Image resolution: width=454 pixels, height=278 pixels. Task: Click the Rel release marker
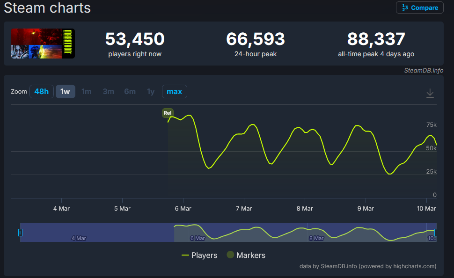coord(168,113)
